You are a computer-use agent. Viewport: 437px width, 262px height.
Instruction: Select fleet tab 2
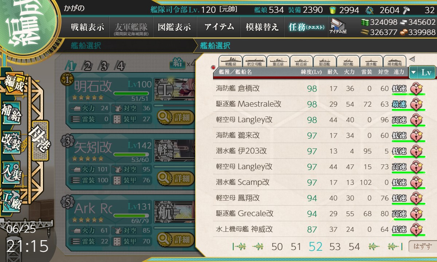(x=87, y=66)
